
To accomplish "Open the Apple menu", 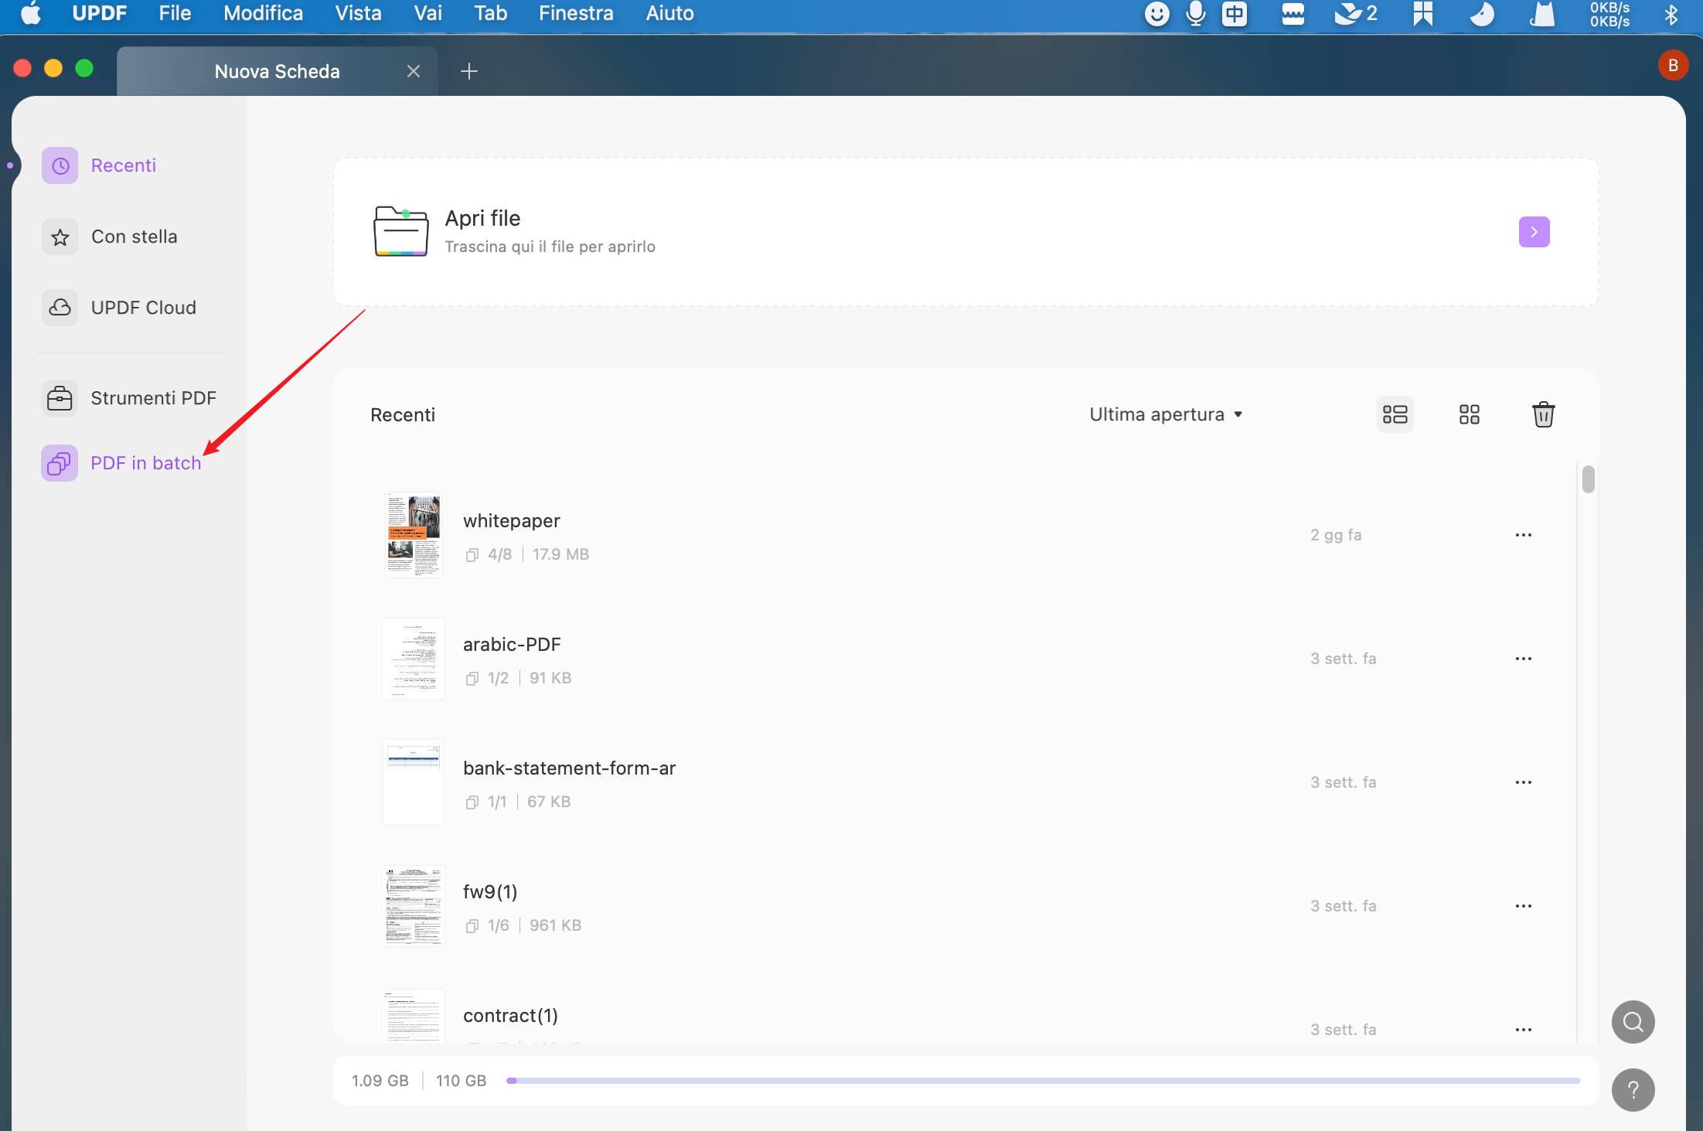I will [31, 13].
